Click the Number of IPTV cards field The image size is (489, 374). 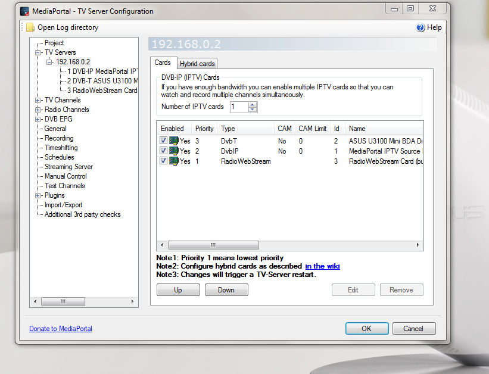pyautogui.click(x=239, y=107)
